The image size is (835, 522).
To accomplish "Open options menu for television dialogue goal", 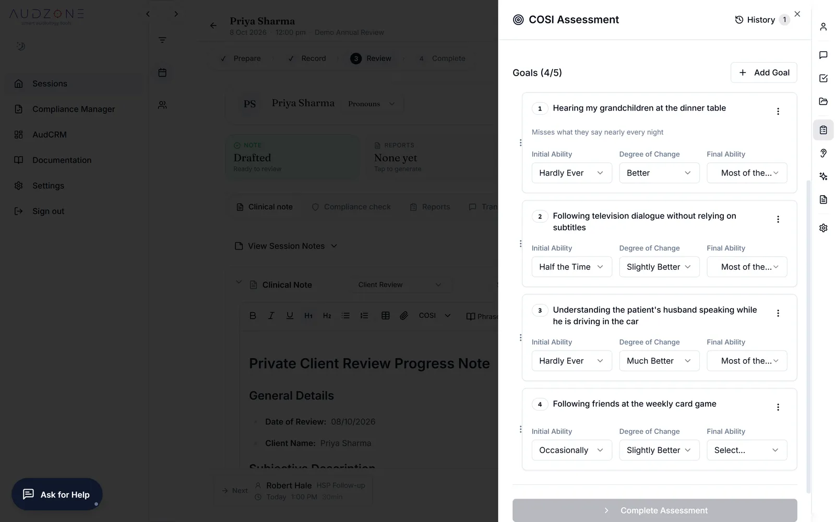I will click(778, 219).
